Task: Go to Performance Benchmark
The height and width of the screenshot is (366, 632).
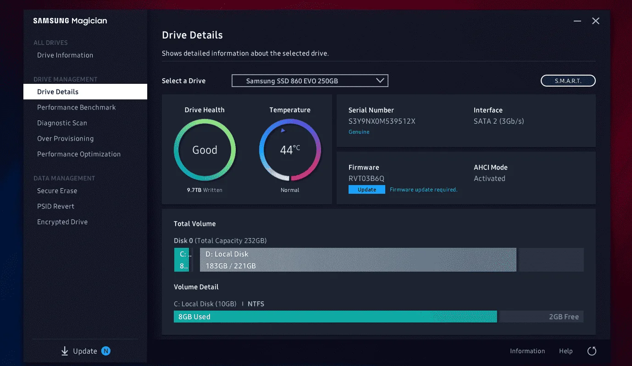Action: (77, 108)
